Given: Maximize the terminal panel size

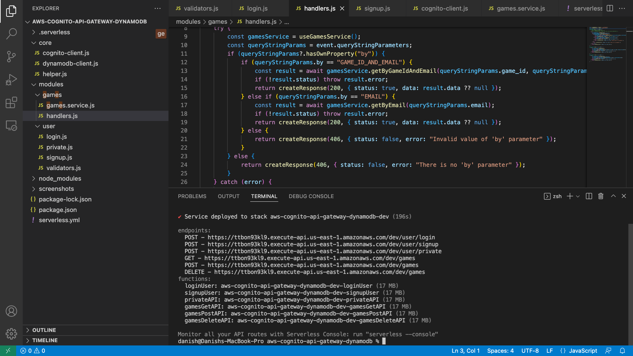Looking at the screenshot, I should pyautogui.click(x=613, y=196).
